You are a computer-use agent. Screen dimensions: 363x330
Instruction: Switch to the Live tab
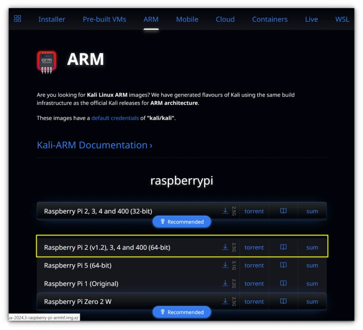pyautogui.click(x=311, y=19)
